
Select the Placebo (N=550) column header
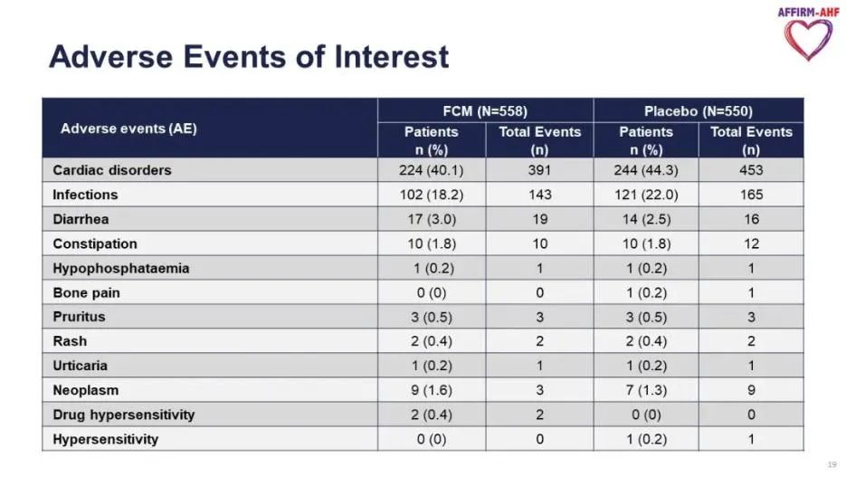pos(698,110)
